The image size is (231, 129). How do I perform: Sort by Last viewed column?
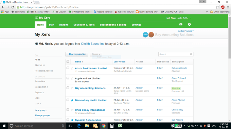[x=120, y=62]
